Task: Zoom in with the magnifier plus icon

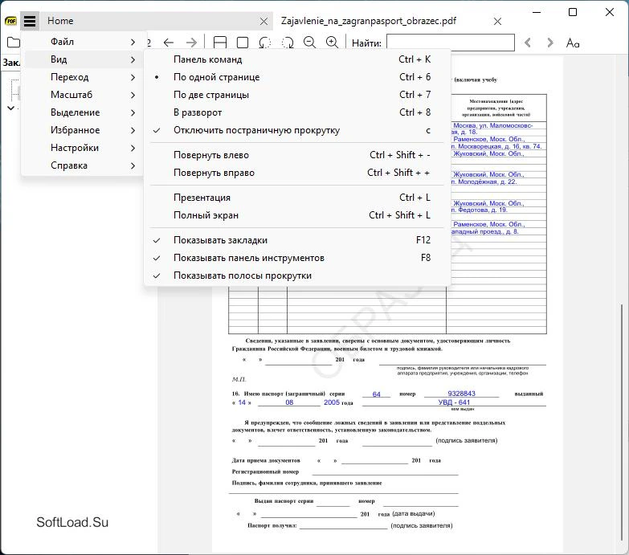Action: point(332,42)
